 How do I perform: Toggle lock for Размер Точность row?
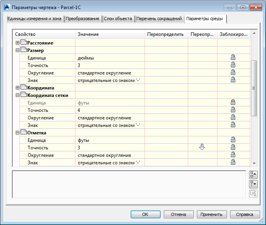(233, 65)
